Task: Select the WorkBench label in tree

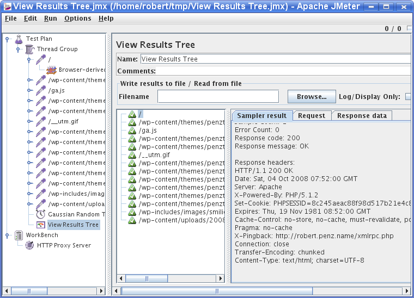Action: click(42, 235)
